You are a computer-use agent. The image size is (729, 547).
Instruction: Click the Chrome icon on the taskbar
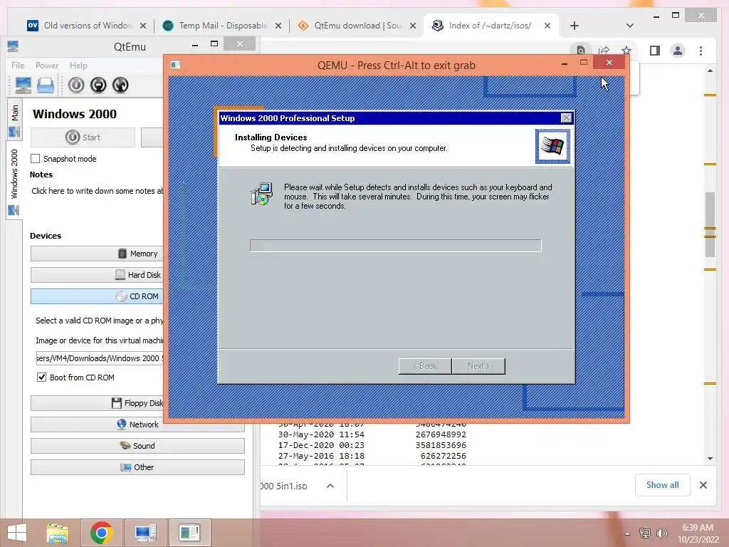[101, 533]
